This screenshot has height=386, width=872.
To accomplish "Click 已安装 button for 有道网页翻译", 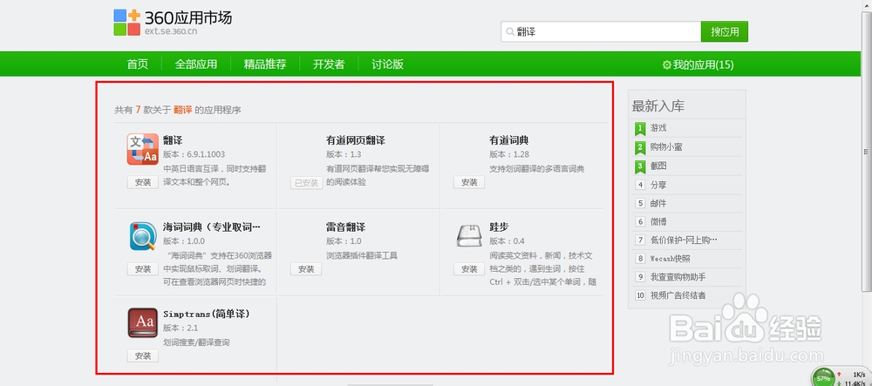I will click(x=306, y=182).
